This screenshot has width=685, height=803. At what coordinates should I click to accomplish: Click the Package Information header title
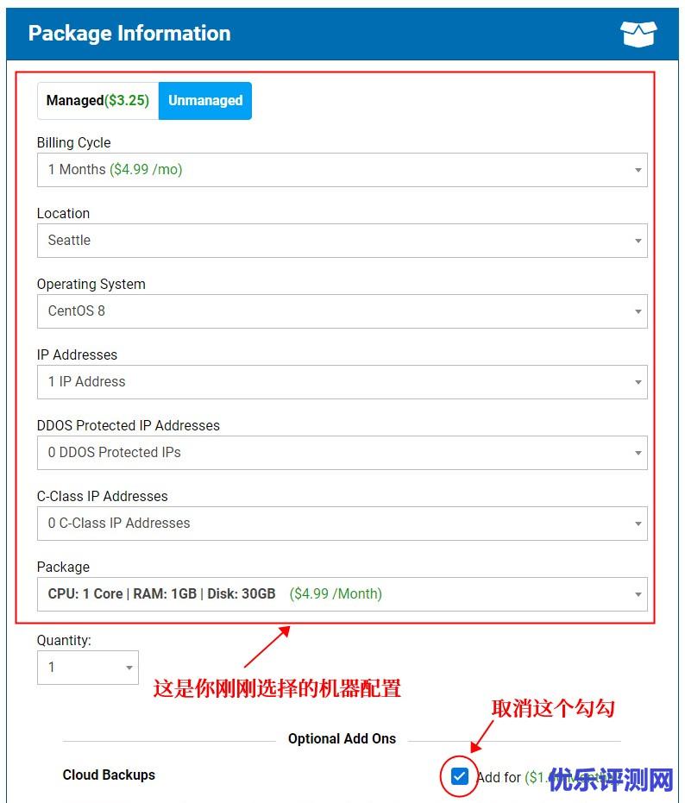(129, 34)
